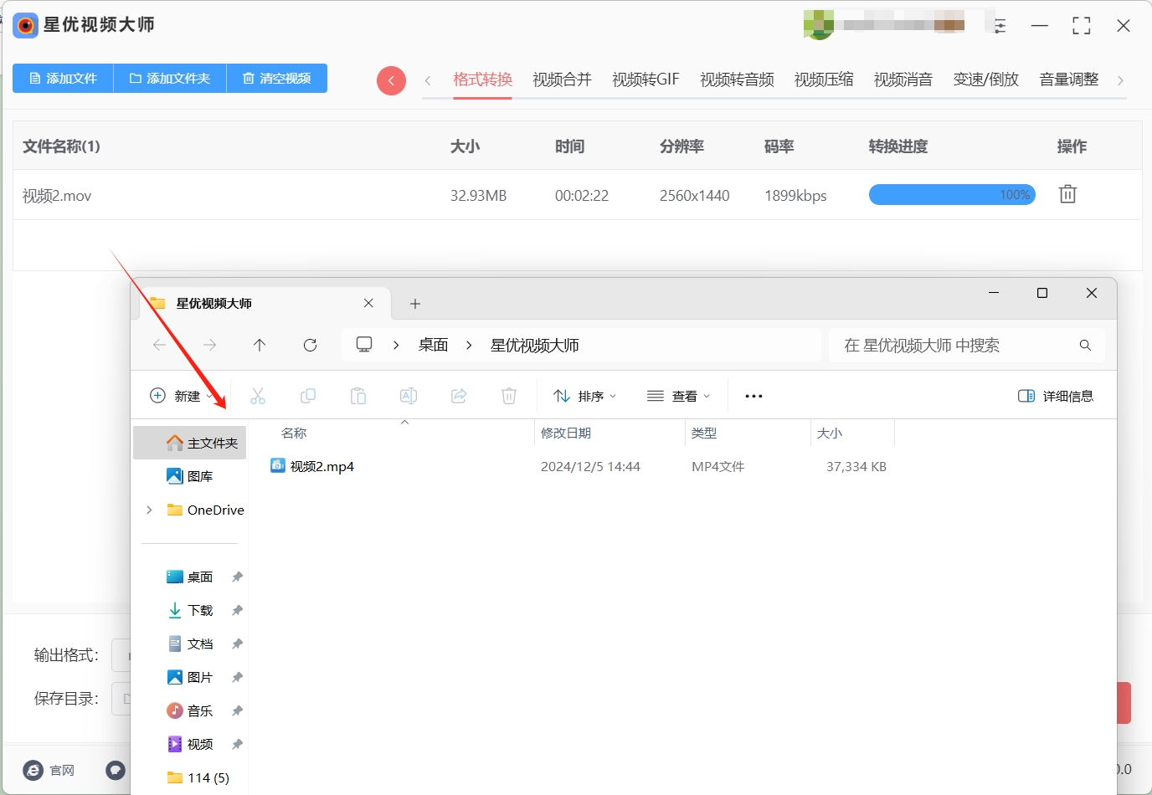1152x795 pixels.
Task: Select the 视频压缩 tab
Action: click(x=824, y=79)
